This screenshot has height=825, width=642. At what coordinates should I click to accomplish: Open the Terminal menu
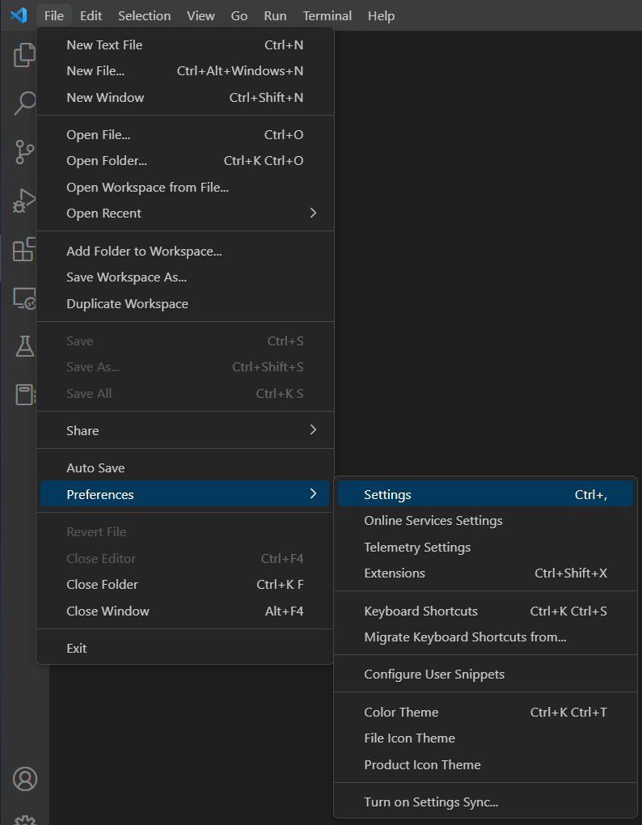pyautogui.click(x=327, y=15)
